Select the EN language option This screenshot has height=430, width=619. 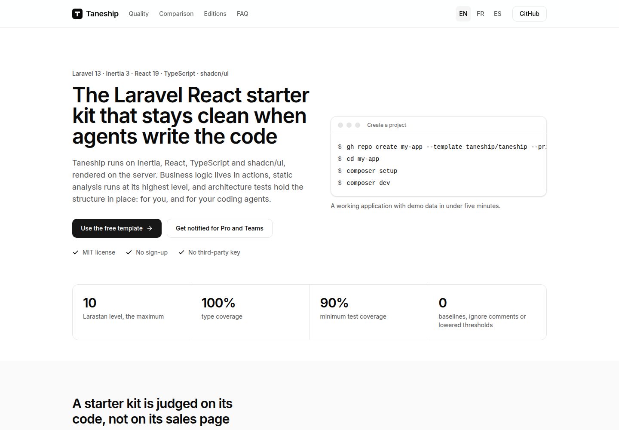(463, 14)
